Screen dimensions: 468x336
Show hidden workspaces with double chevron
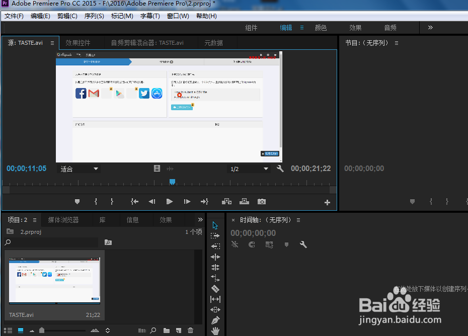click(x=430, y=28)
